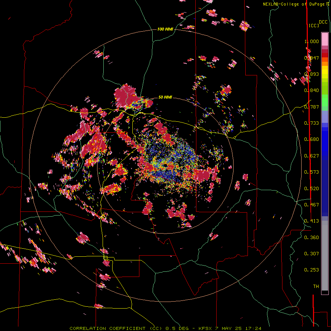The image size is (331, 331).
Task: Click the 0.520 scale value
Action: click(x=312, y=189)
